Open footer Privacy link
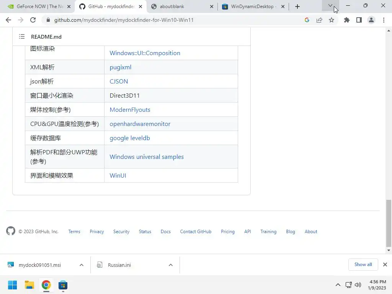 tap(97, 232)
